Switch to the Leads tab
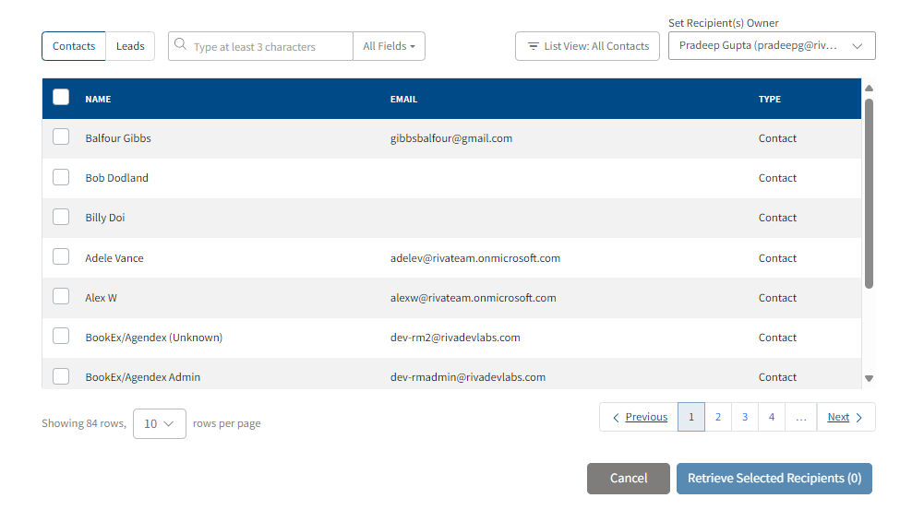 [130, 46]
